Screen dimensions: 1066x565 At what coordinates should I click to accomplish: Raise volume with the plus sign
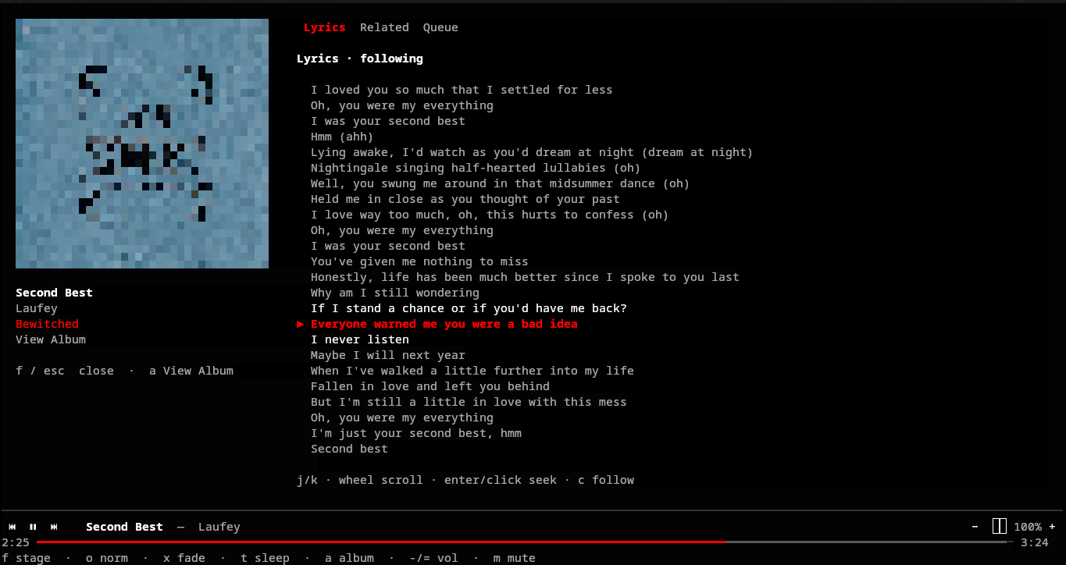click(x=1052, y=527)
